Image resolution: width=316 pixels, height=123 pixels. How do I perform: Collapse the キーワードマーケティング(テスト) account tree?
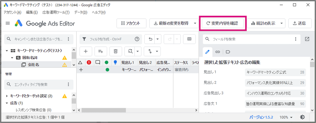pyautogui.click(x=7, y=50)
